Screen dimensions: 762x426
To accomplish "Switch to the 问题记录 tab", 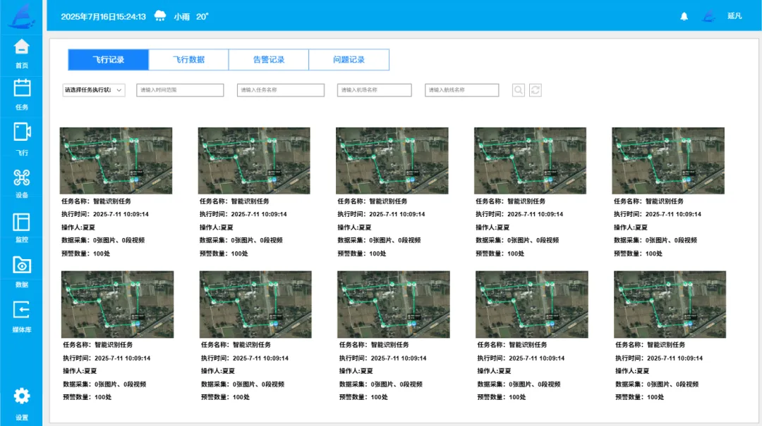I will coord(349,60).
